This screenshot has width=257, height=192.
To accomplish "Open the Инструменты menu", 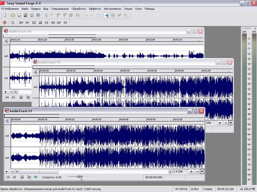I will pos(112,9).
